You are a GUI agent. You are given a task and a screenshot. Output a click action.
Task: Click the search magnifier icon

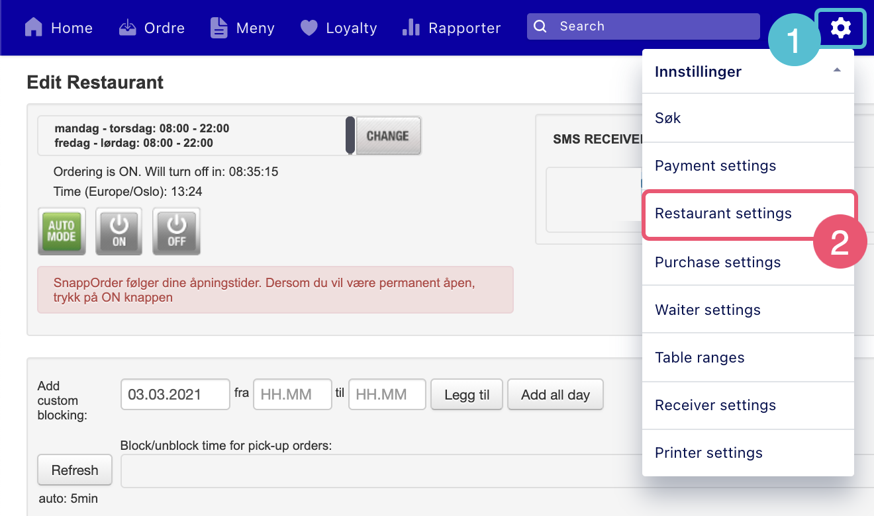pyautogui.click(x=540, y=26)
